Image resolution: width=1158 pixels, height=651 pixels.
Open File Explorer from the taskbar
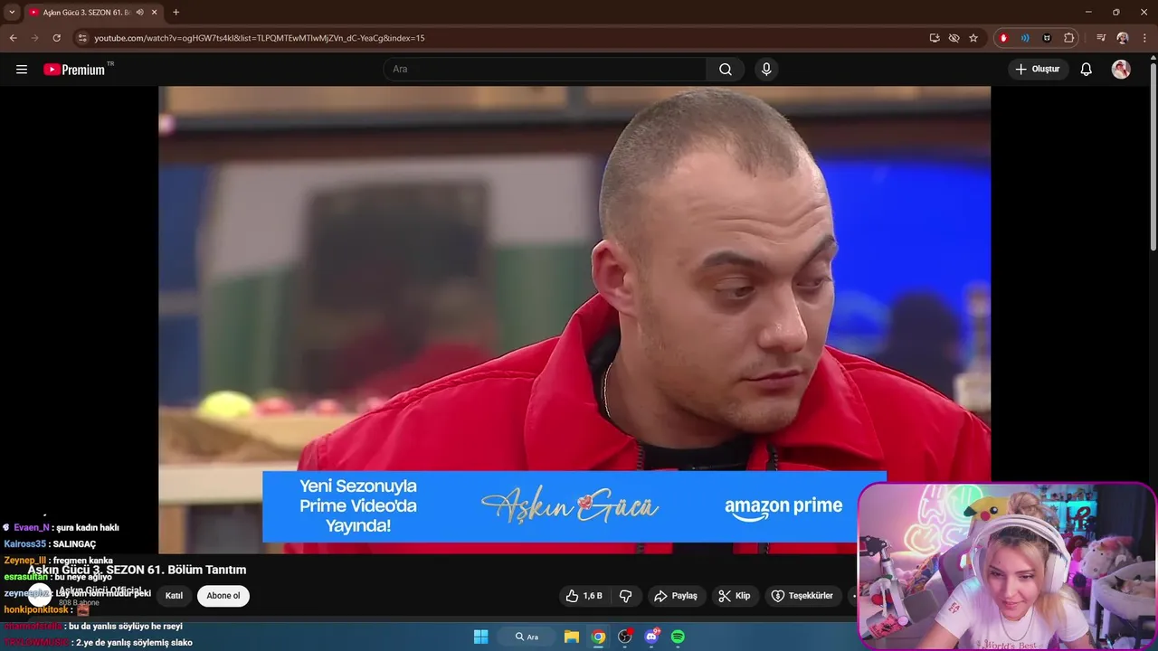pos(572,637)
